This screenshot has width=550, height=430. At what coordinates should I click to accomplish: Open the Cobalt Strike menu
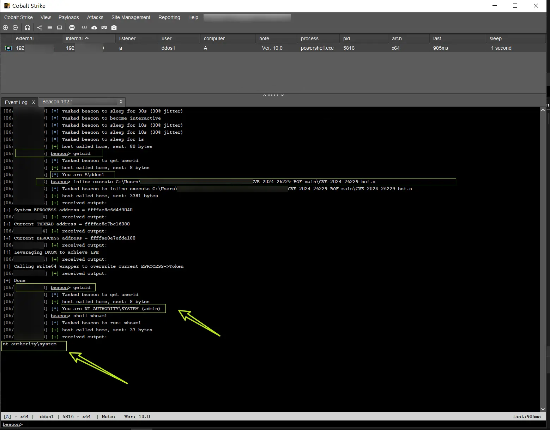pos(18,17)
